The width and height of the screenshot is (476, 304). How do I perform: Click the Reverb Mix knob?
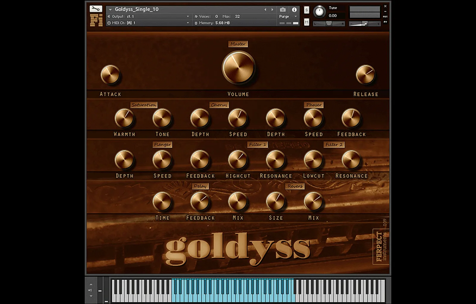pos(313,201)
